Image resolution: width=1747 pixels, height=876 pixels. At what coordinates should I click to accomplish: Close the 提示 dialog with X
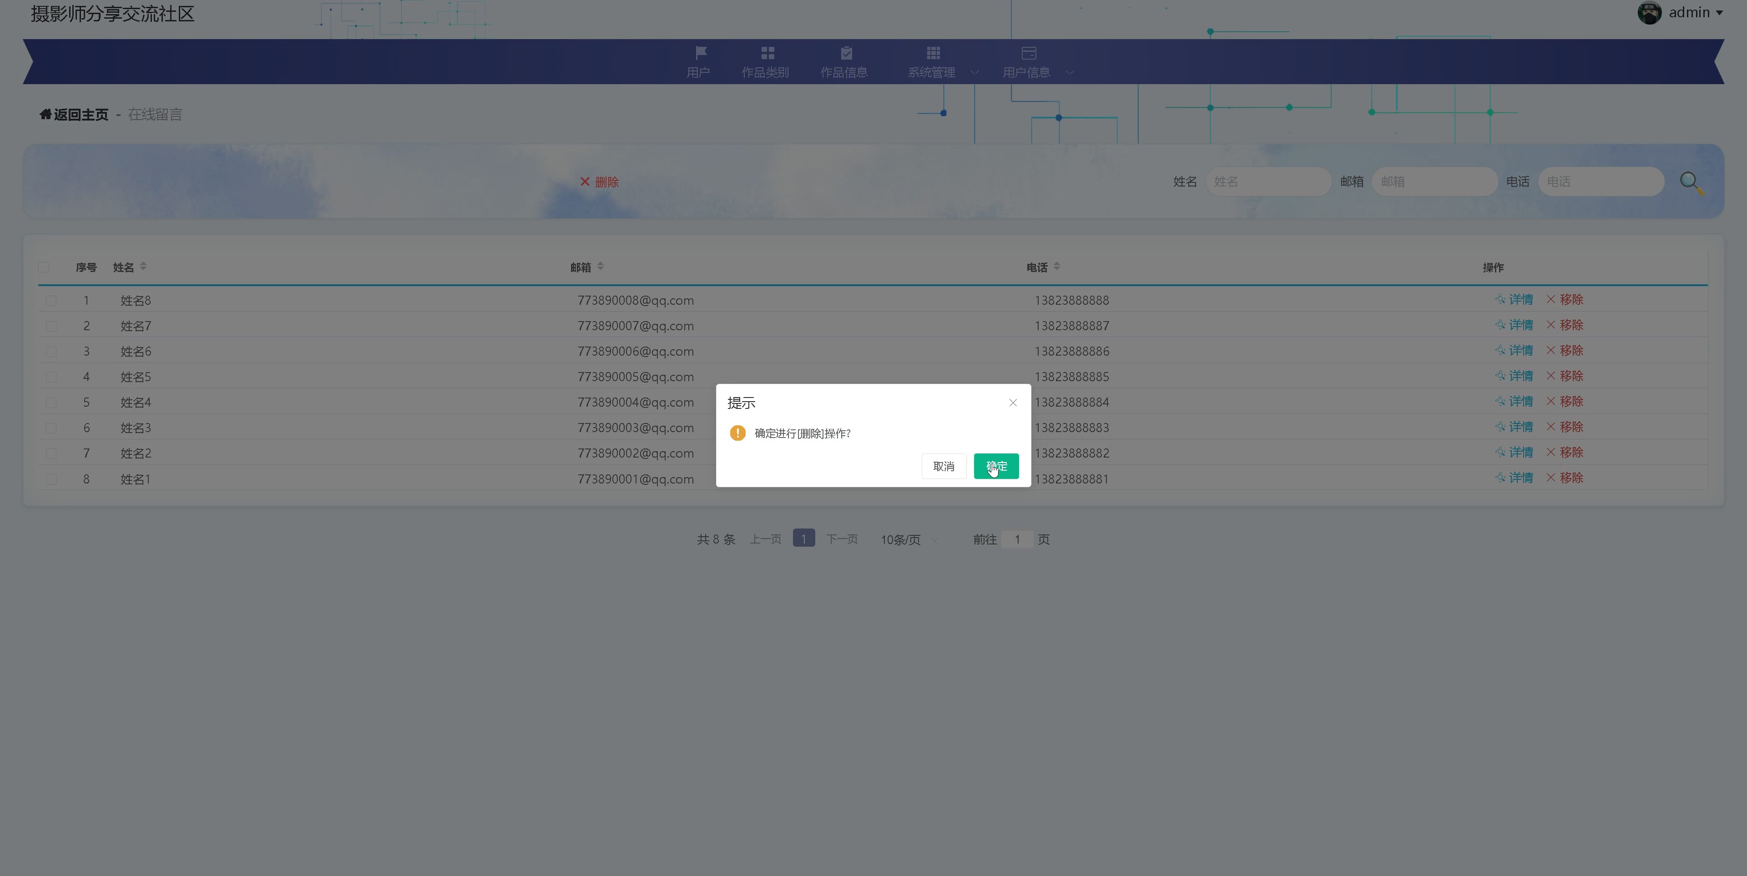(1013, 403)
